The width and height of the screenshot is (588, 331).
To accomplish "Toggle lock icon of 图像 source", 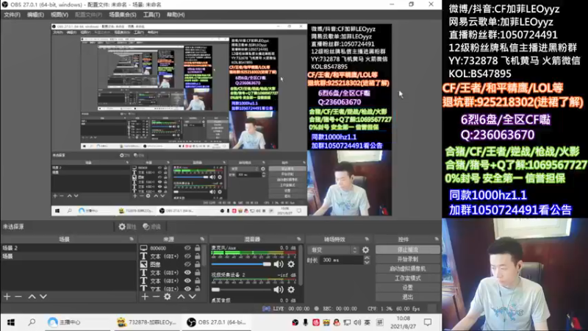I will pyautogui.click(x=197, y=264).
